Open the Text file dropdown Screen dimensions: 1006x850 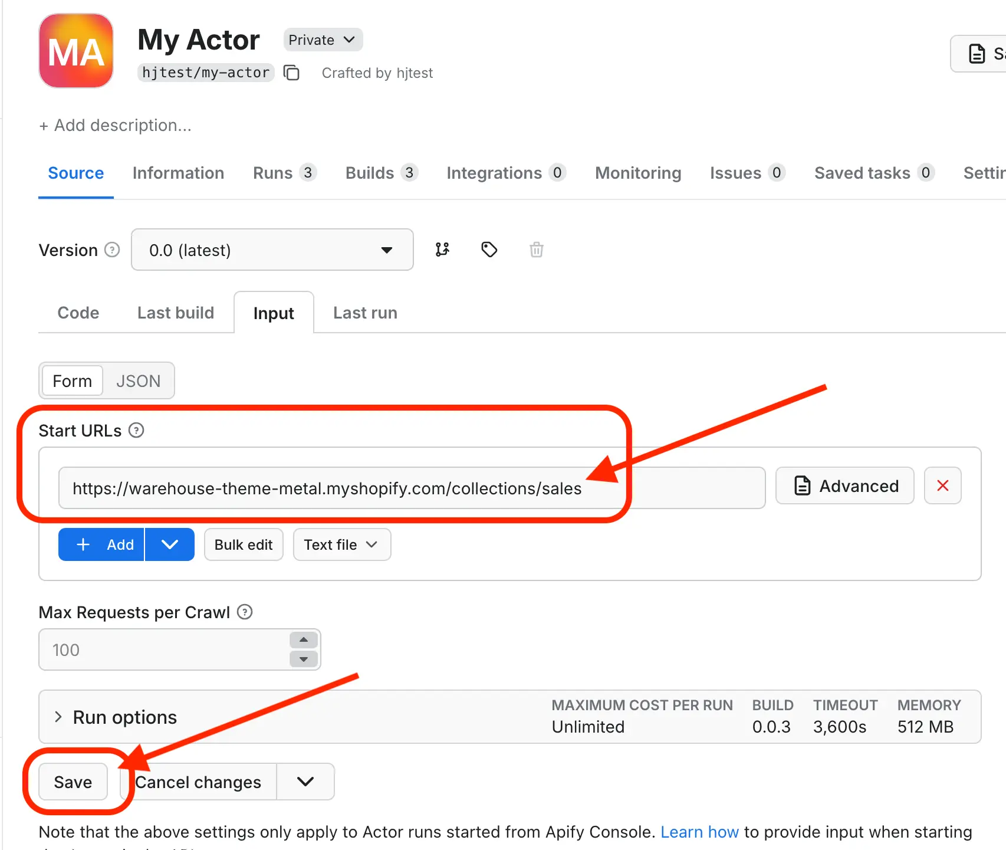coord(342,544)
